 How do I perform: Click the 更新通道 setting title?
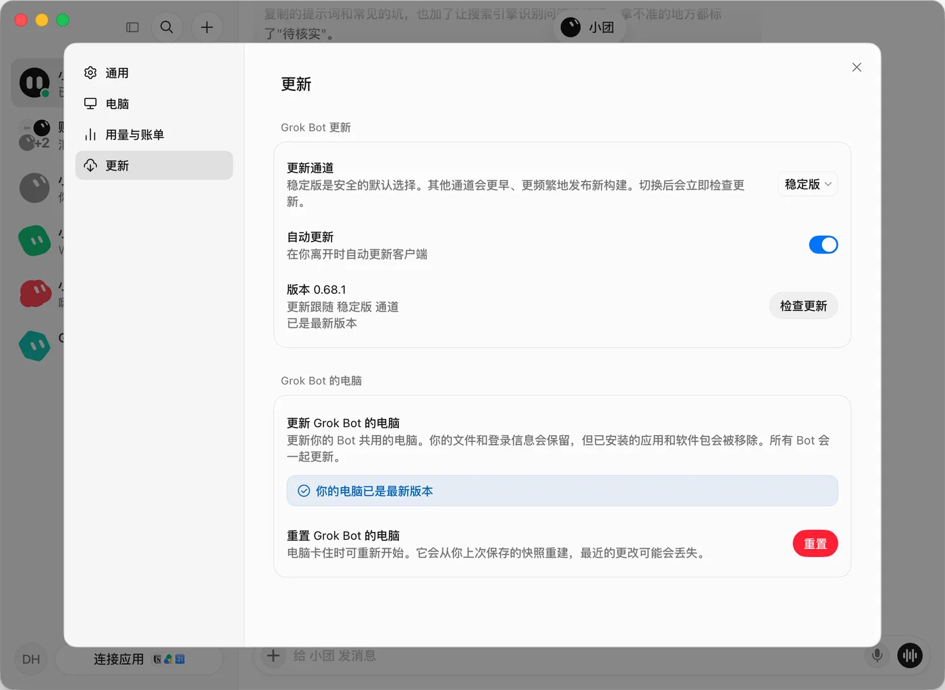coord(310,168)
